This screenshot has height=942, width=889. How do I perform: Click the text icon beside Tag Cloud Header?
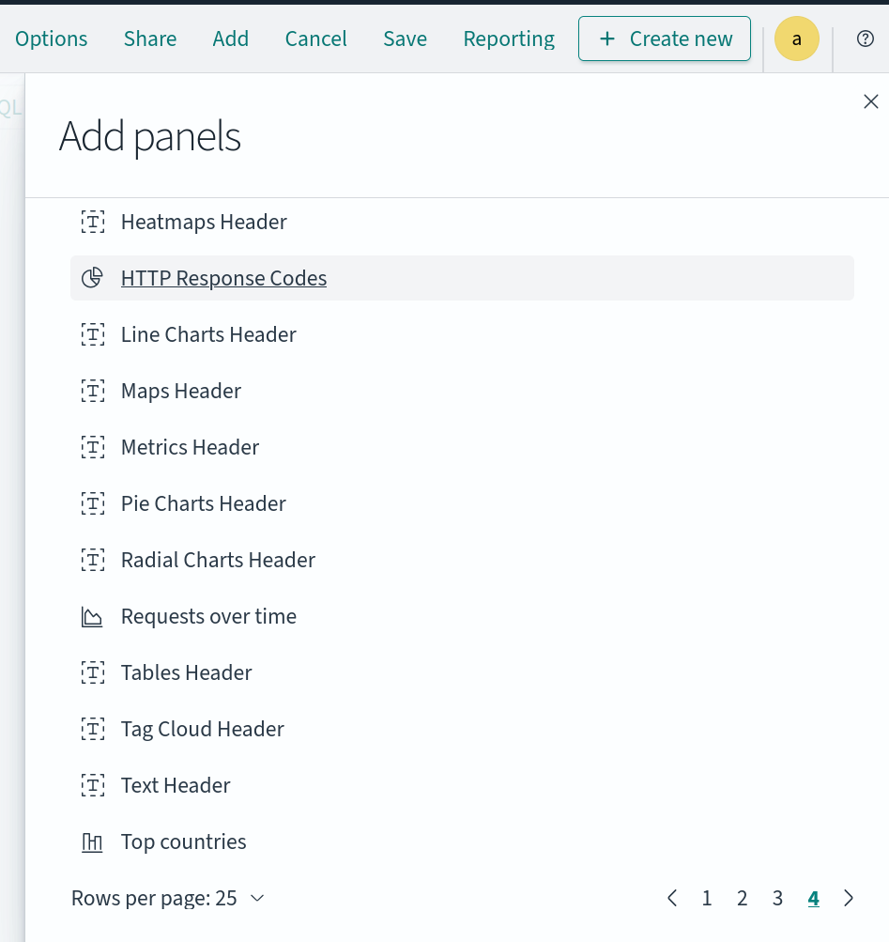point(92,730)
